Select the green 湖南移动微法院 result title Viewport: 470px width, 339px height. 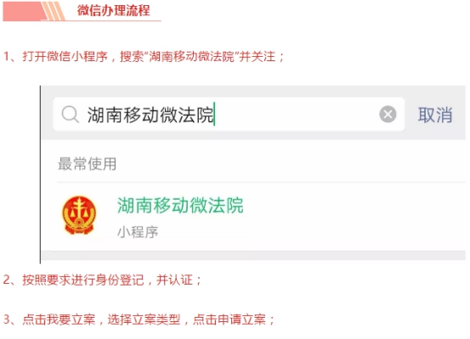tap(180, 206)
